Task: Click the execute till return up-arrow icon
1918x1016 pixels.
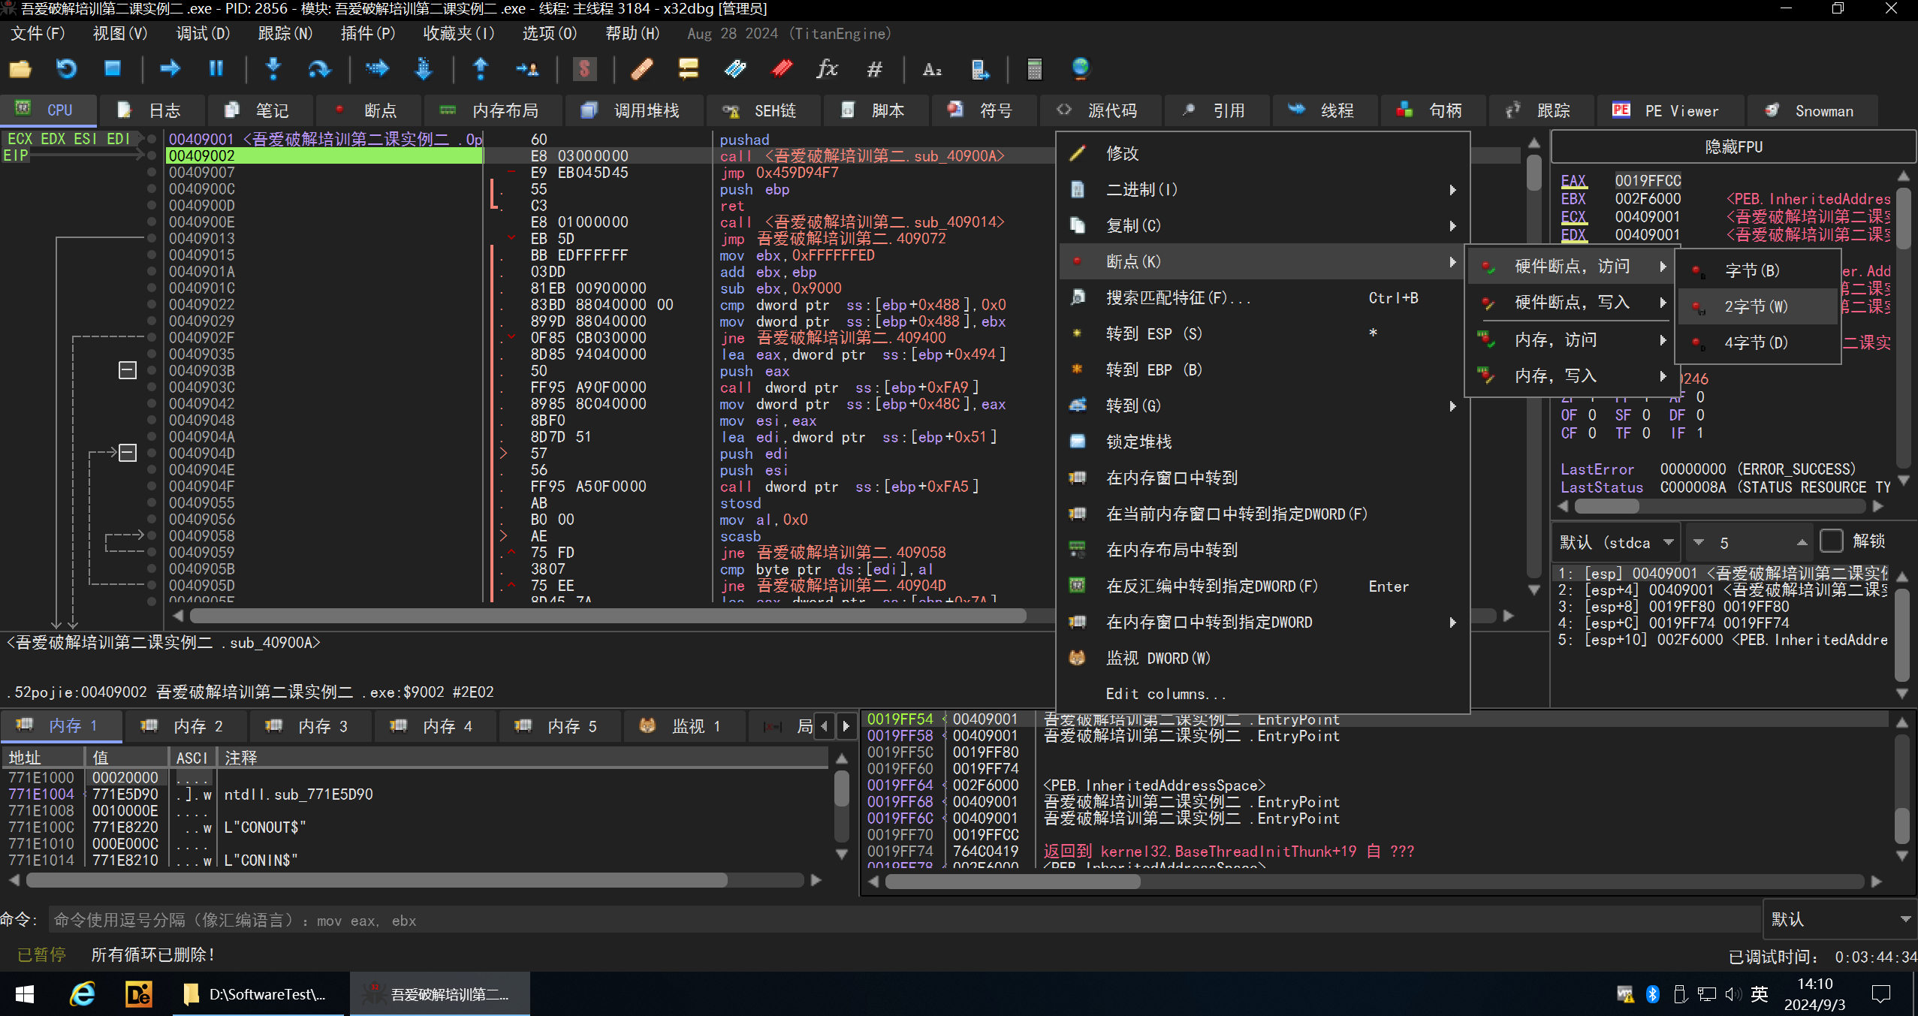Action: [x=481, y=69]
